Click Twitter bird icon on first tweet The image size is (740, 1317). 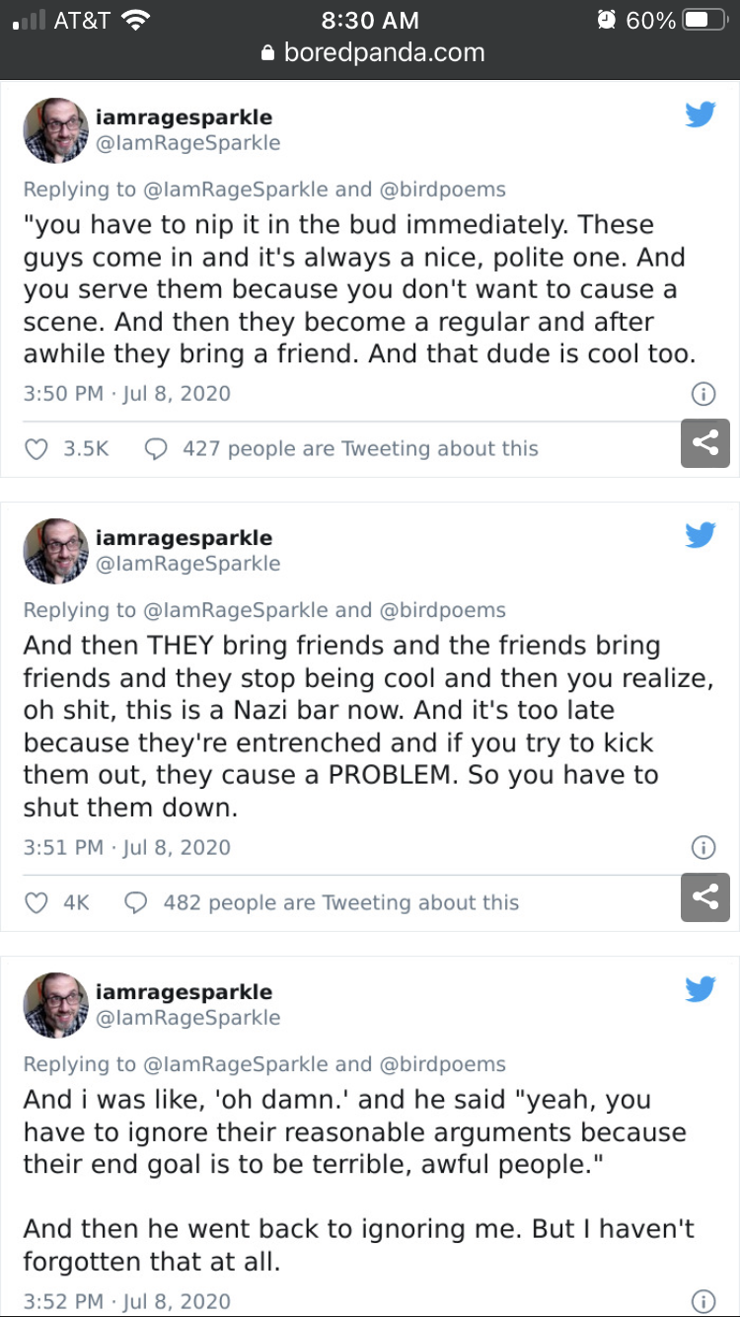(x=701, y=116)
